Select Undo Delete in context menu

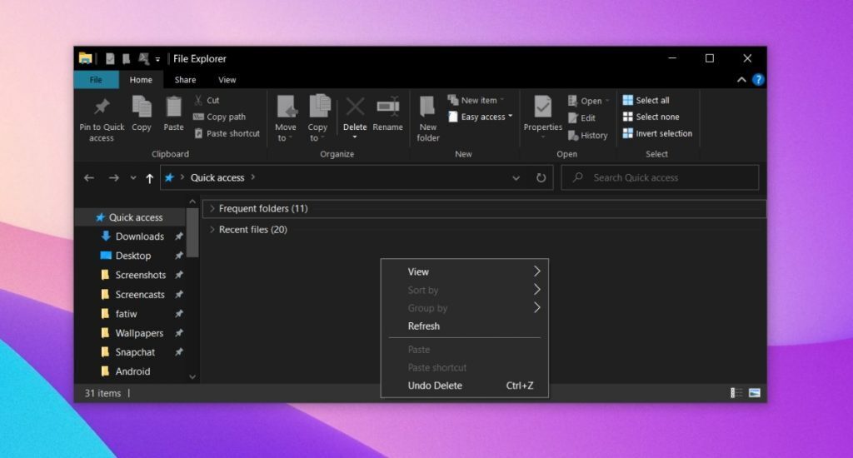[435, 386]
